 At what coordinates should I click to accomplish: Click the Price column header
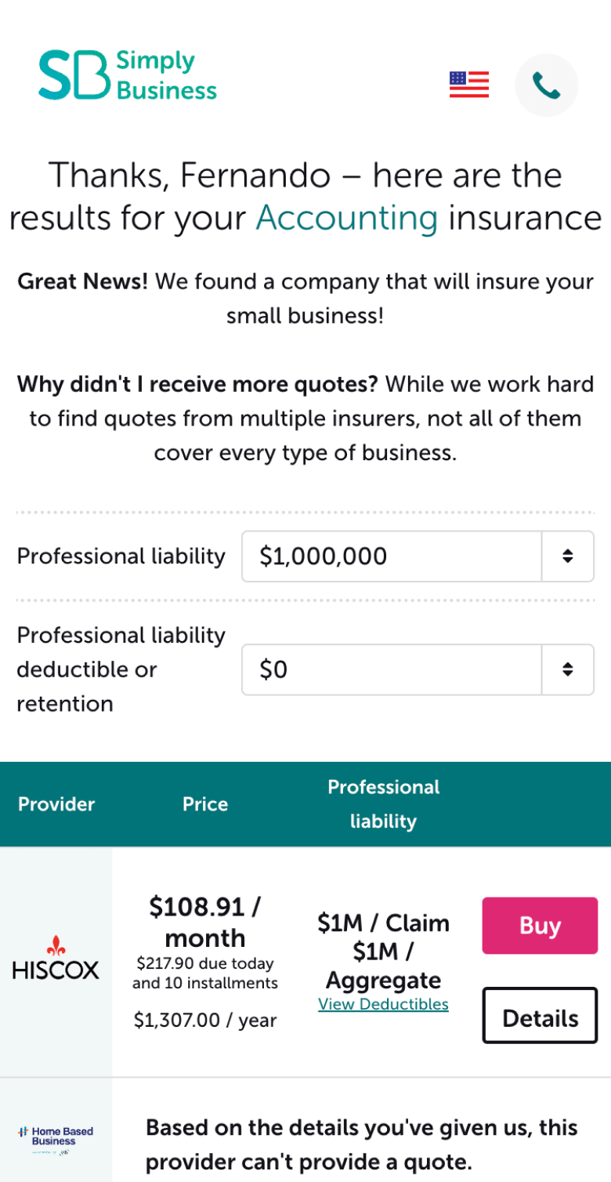205,804
